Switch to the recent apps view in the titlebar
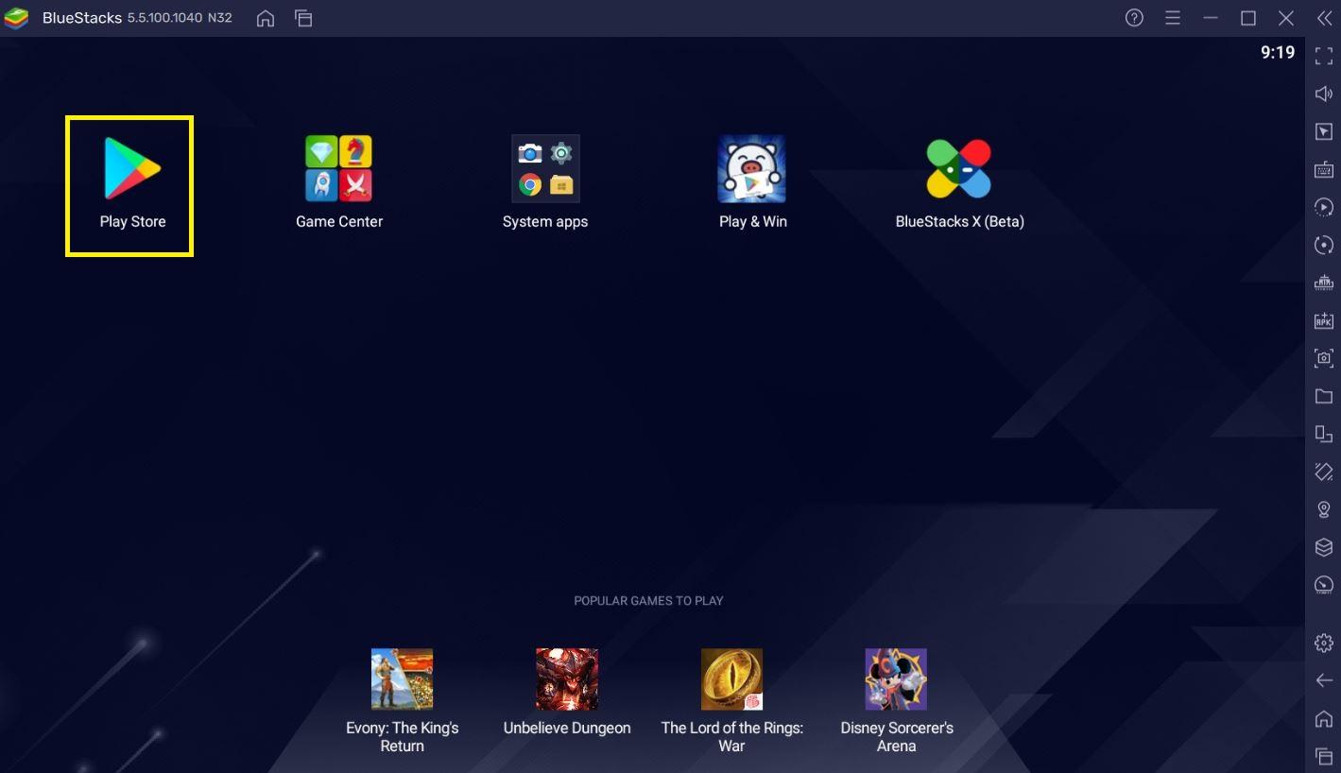Viewport: 1341px width, 773px height. [303, 17]
